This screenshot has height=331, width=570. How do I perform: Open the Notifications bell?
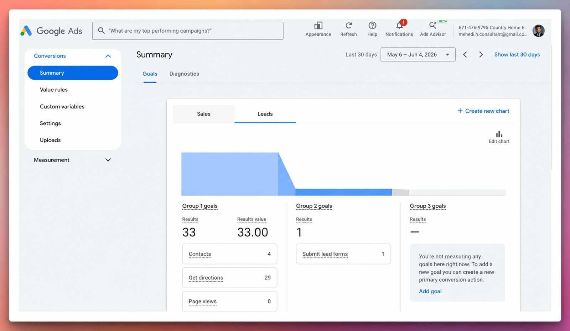pyautogui.click(x=399, y=26)
